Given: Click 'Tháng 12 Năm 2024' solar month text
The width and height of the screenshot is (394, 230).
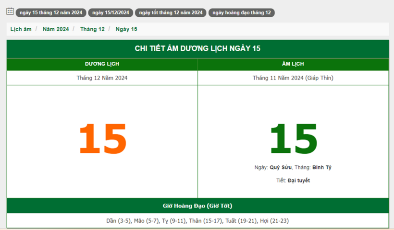Looking at the screenshot, I should (x=102, y=78).
